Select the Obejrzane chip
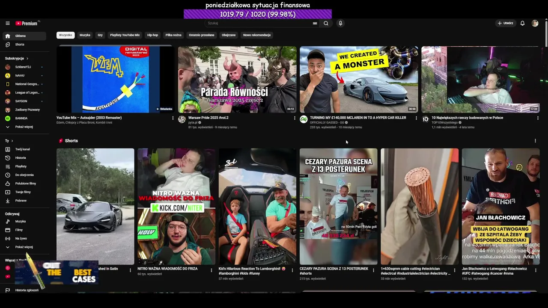The height and width of the screenshot is (308, 548). 229,35
